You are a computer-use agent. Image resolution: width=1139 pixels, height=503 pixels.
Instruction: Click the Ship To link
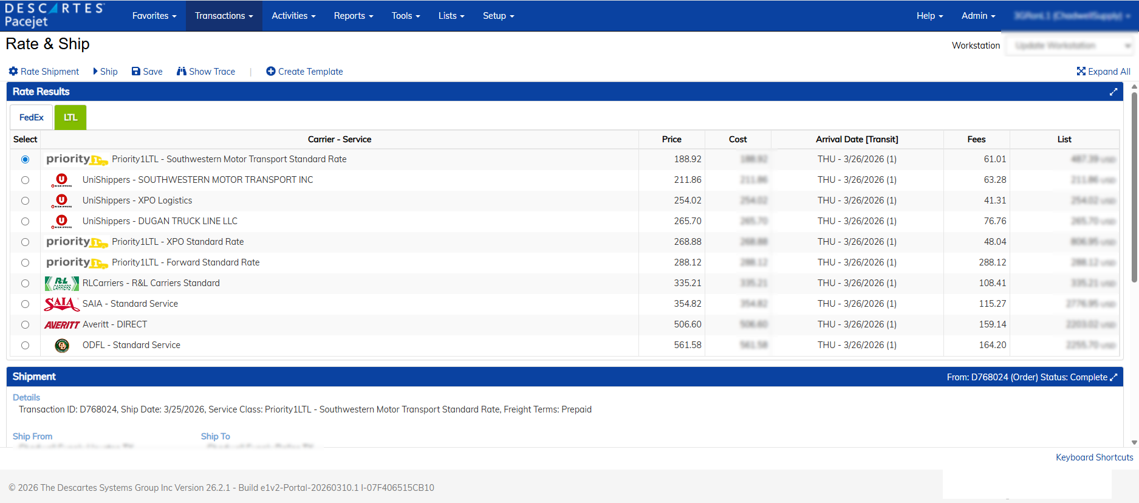216,436
